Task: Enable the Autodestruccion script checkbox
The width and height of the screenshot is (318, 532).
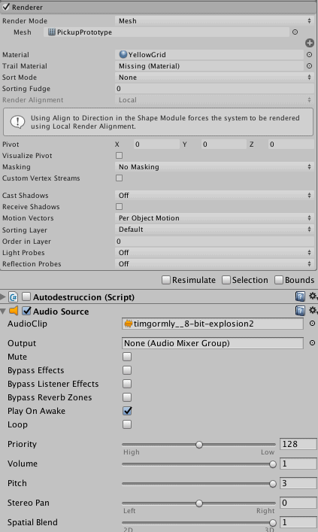Action: point(26,297)
